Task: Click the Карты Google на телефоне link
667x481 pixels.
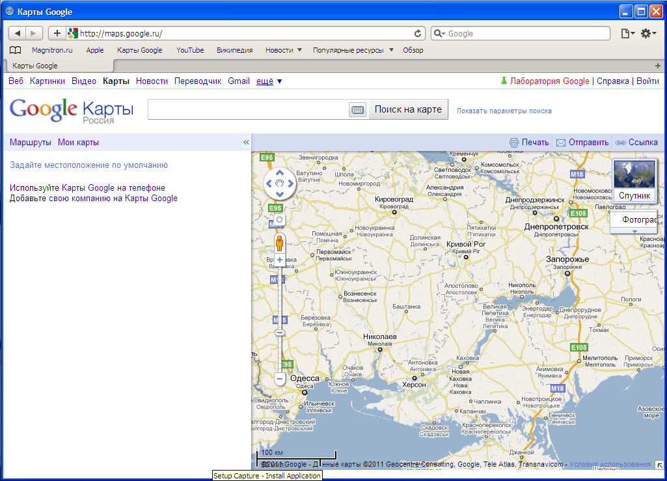Action: (113, 187)
